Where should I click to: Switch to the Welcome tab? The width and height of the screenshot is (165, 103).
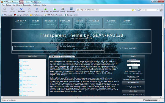tap(54, 57)
